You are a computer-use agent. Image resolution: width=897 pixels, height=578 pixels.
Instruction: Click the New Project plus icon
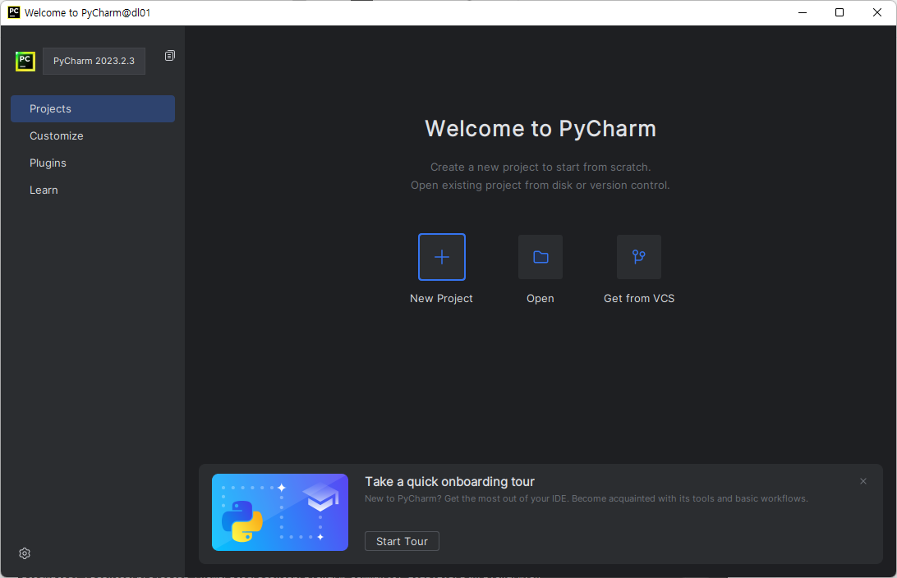441,256
